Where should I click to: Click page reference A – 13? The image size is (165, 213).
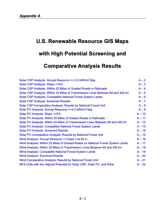[x=141, y=126]
